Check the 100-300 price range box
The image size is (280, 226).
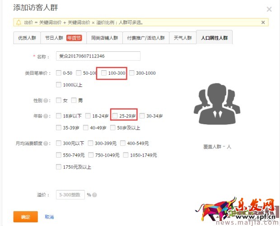[x=104, y=73]
